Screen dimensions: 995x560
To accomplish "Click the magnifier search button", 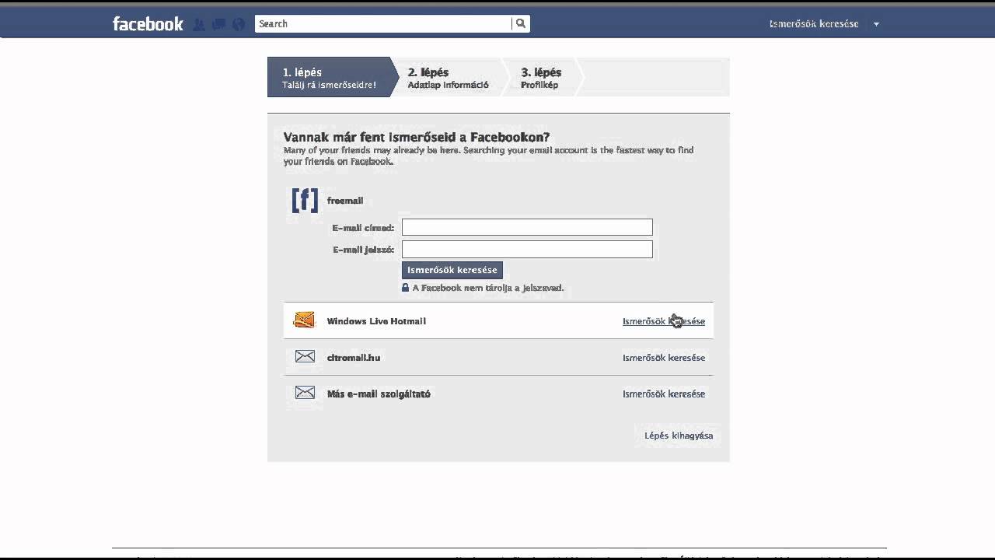I will pos(521,24).
